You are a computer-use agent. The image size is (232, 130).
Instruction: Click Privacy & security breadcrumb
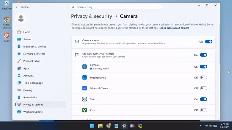click(92, 16)
